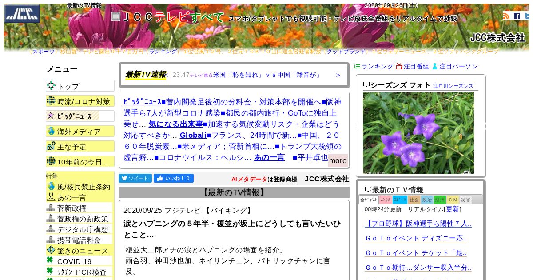Screen dimensions: 533x280
Task: Click building icon beside 菅新政権
Action: click(51, 208)
